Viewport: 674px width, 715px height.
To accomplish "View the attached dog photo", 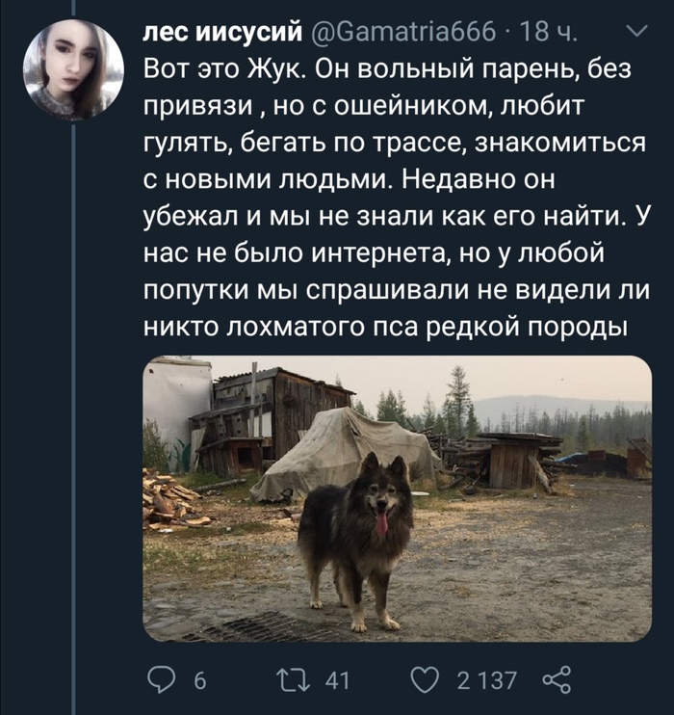I will point(397,498).
